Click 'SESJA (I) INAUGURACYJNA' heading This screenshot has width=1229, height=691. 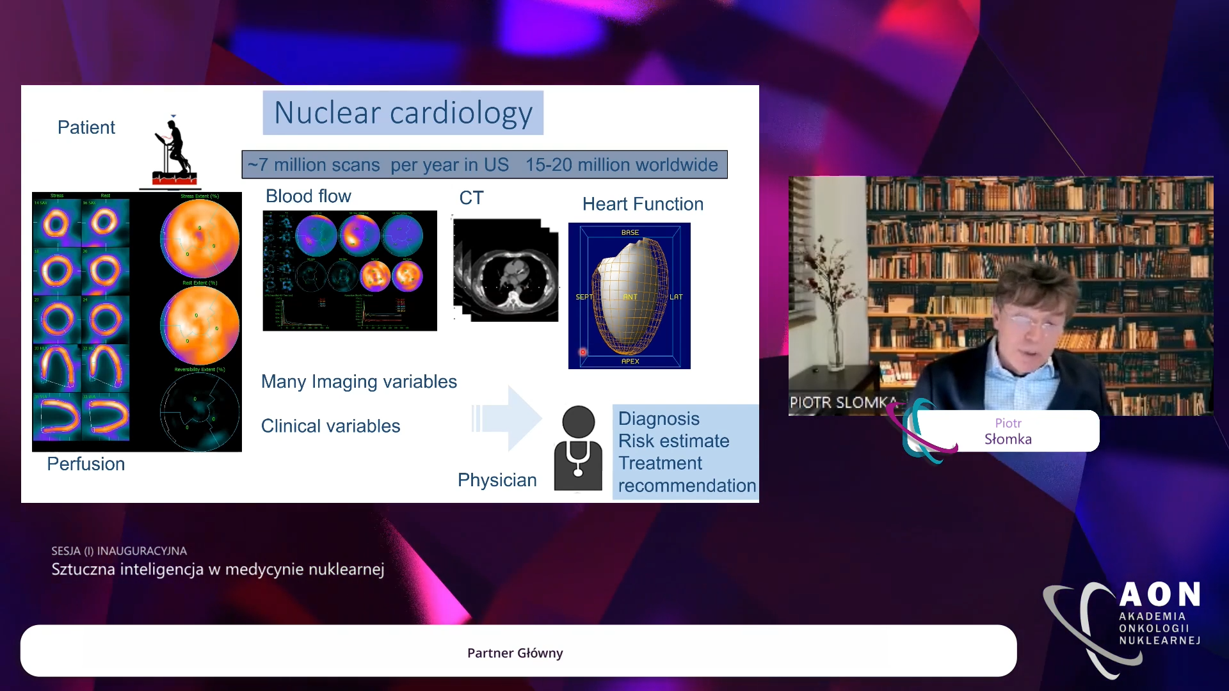click(119, 551)
